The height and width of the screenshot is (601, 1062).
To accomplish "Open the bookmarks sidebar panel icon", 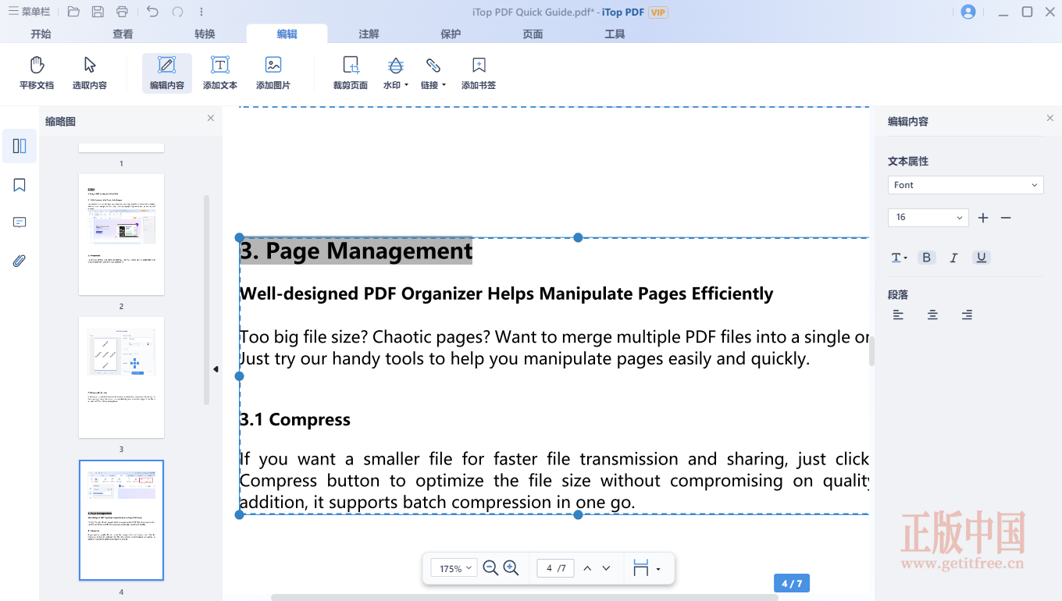I will tap(20, 185).
